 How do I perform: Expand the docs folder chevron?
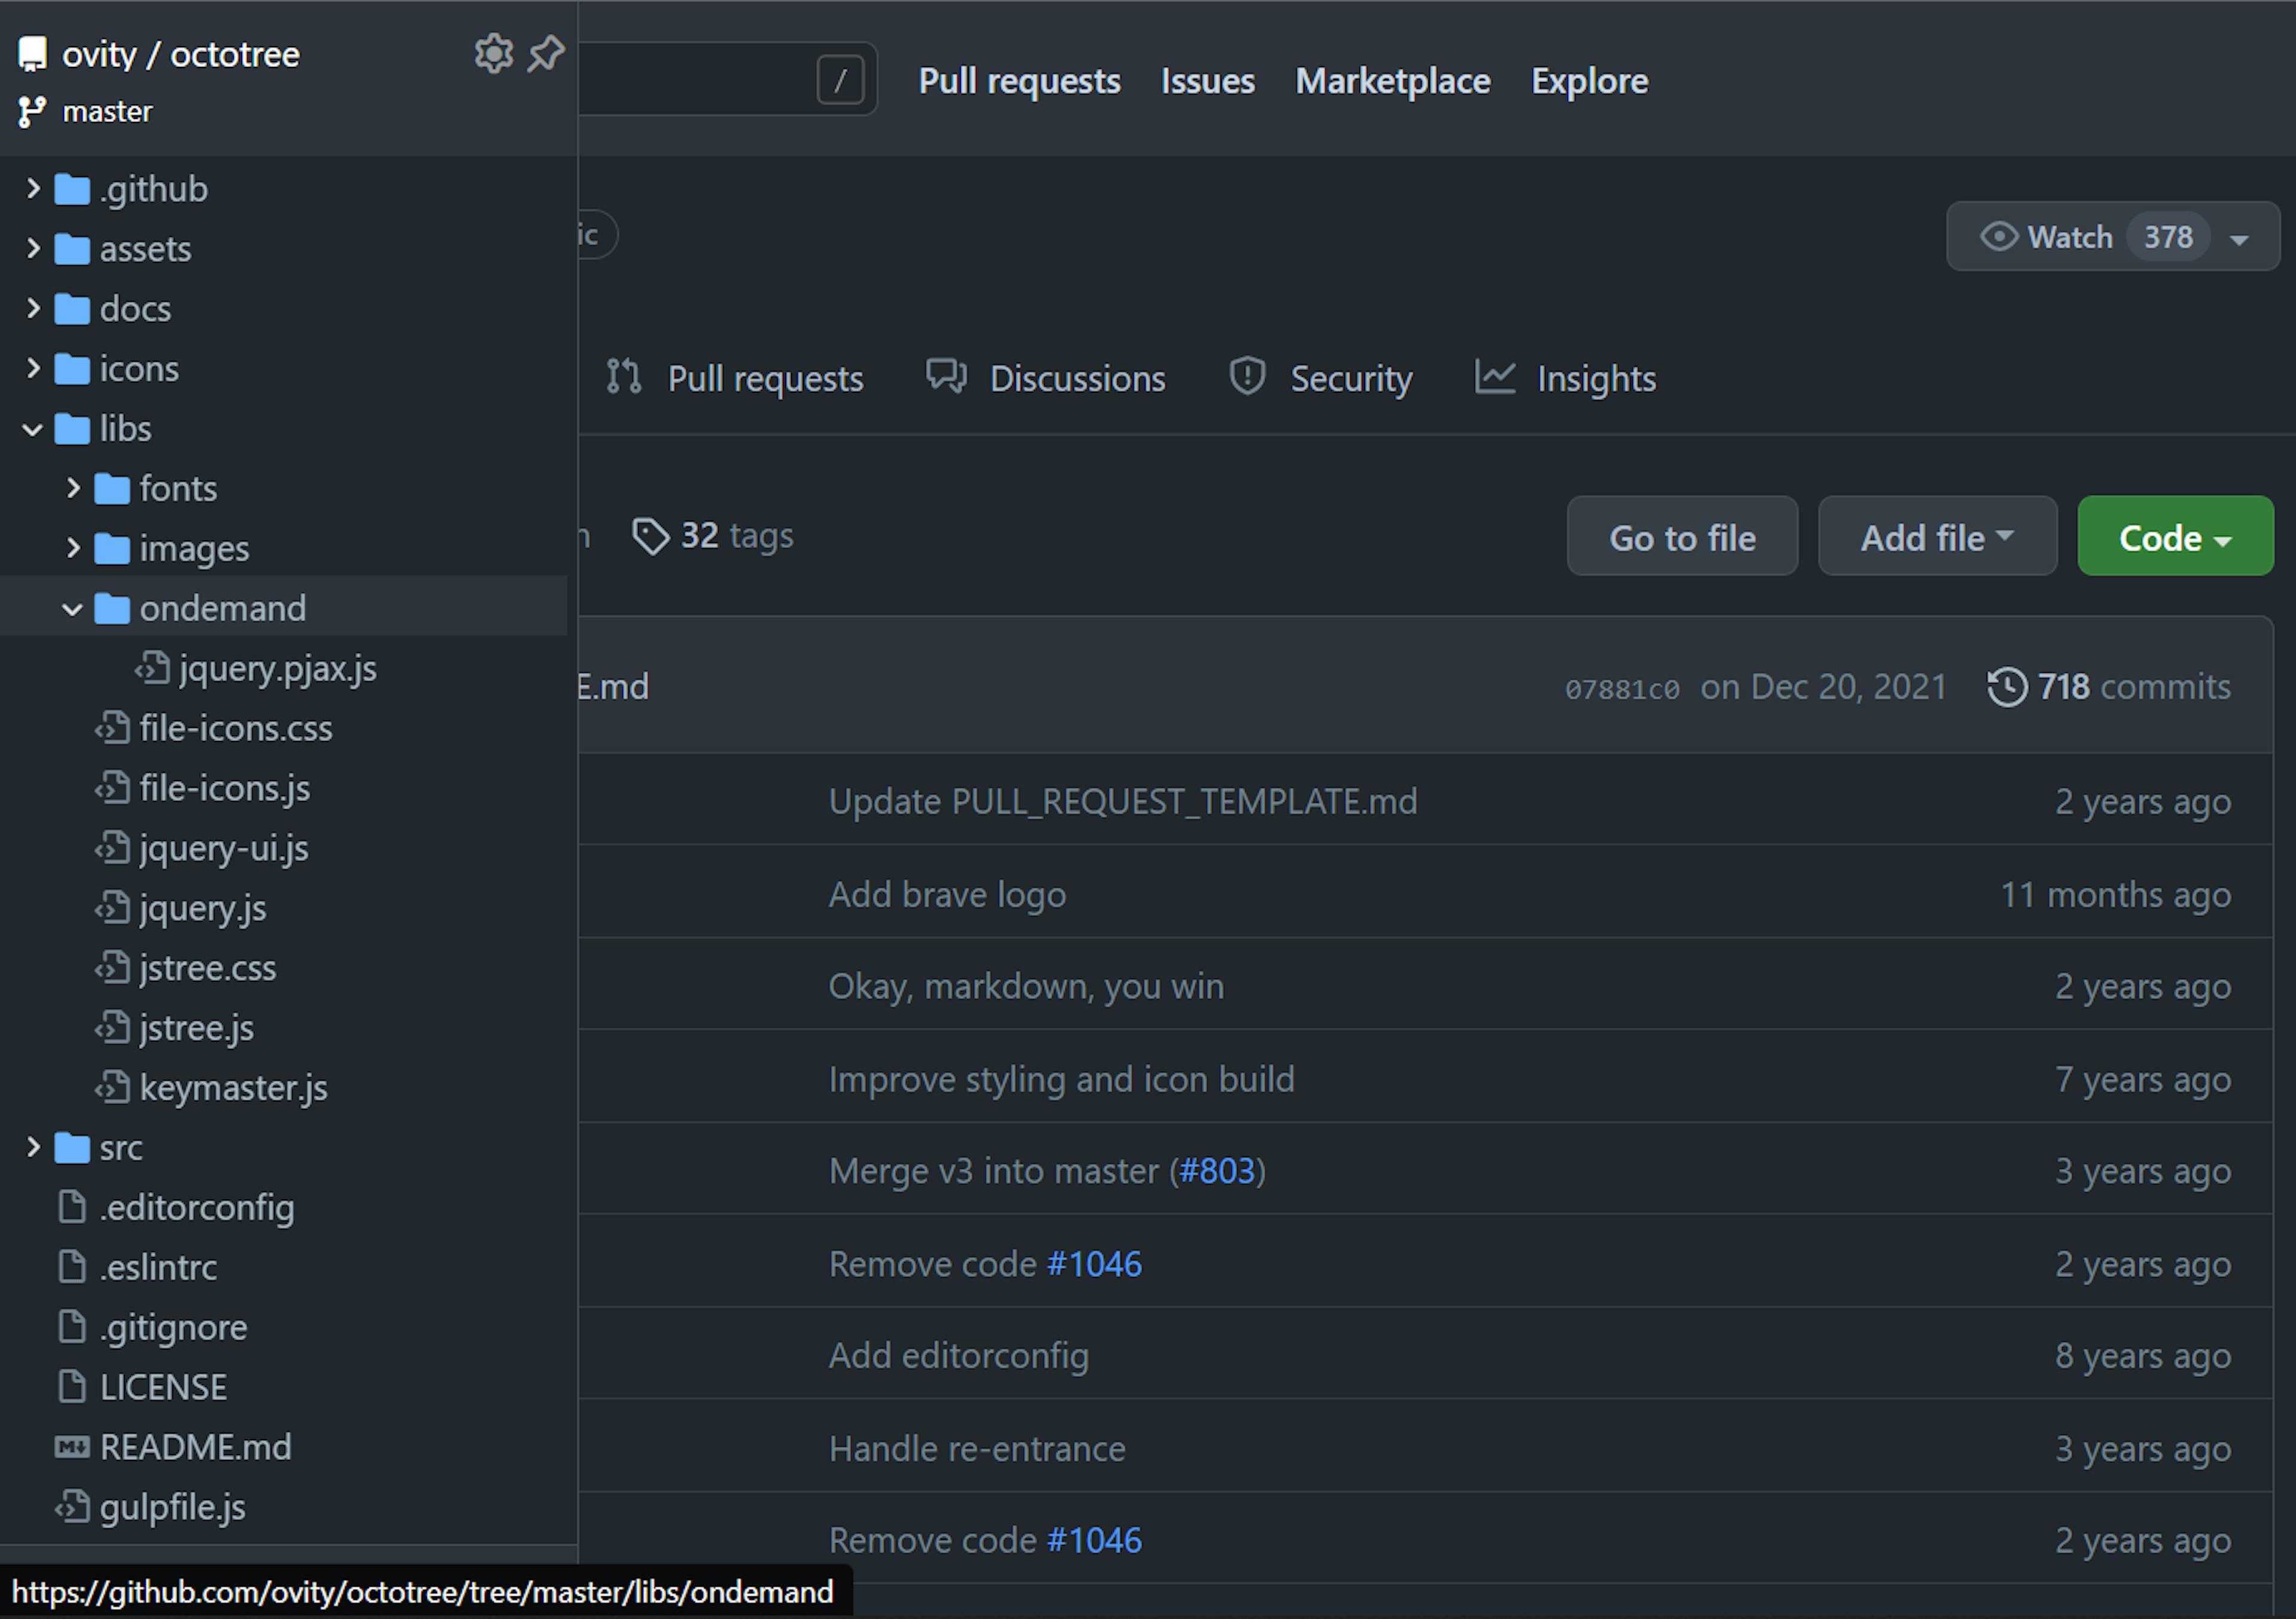[33, 309]
